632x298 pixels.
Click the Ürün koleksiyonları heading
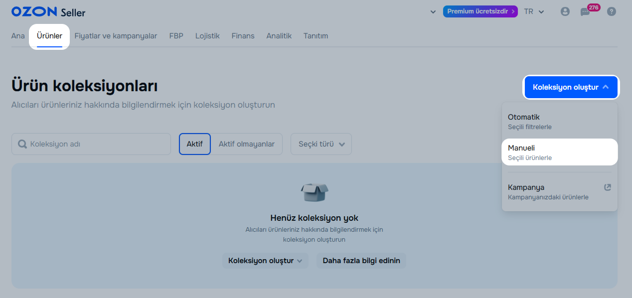click(x=85, y=86)
